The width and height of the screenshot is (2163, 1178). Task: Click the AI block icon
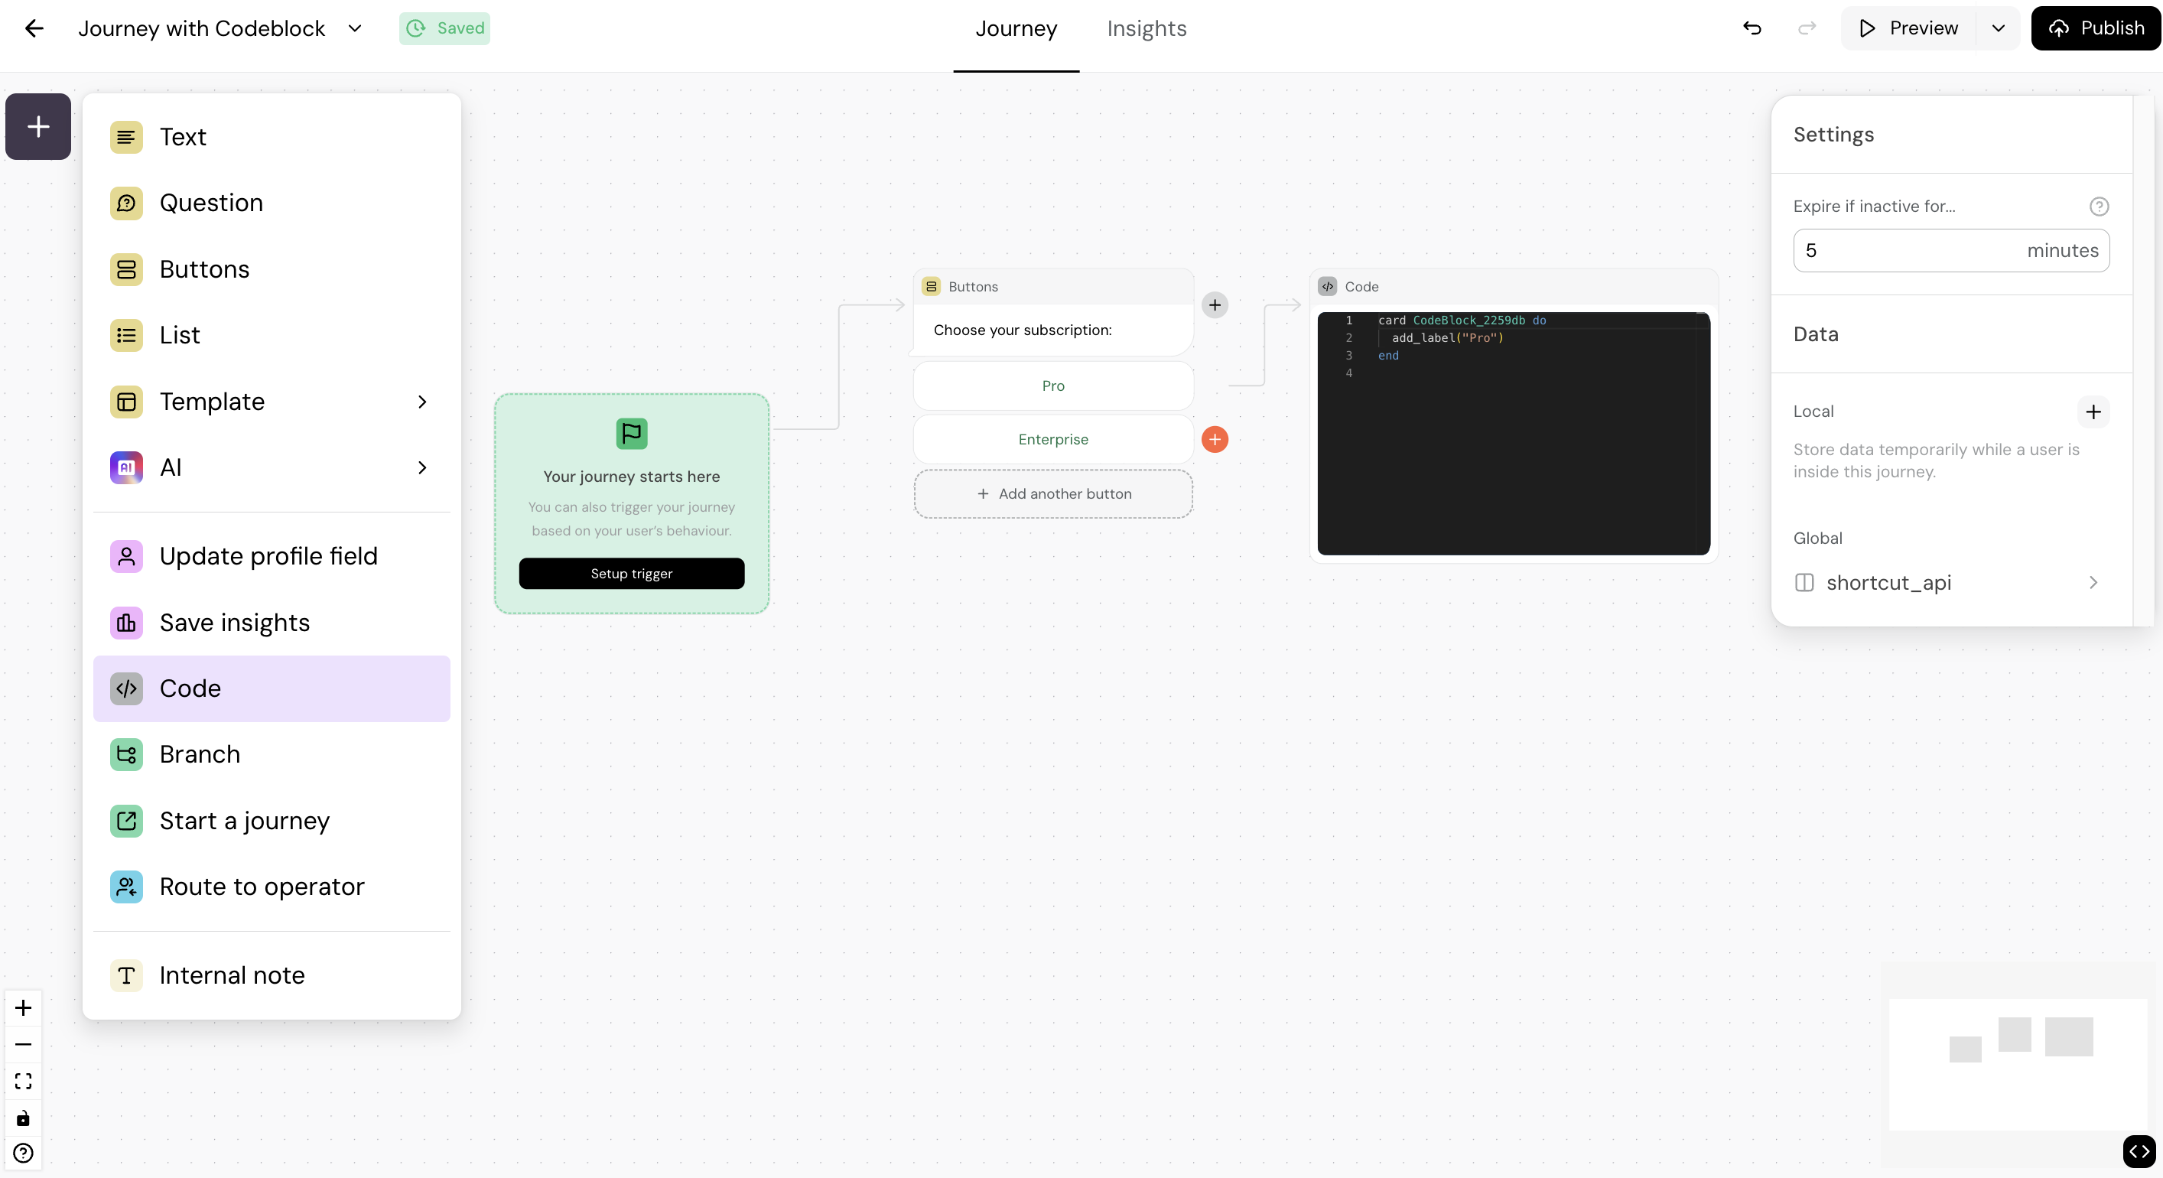point(126,467)
